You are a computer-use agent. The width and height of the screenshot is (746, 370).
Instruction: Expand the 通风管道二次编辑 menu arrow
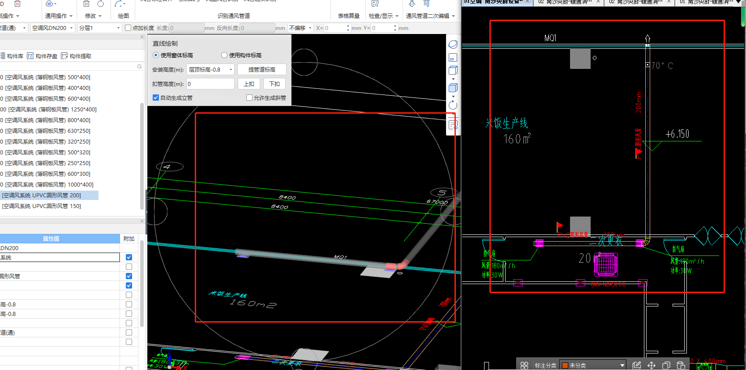[x=454, y=16]
